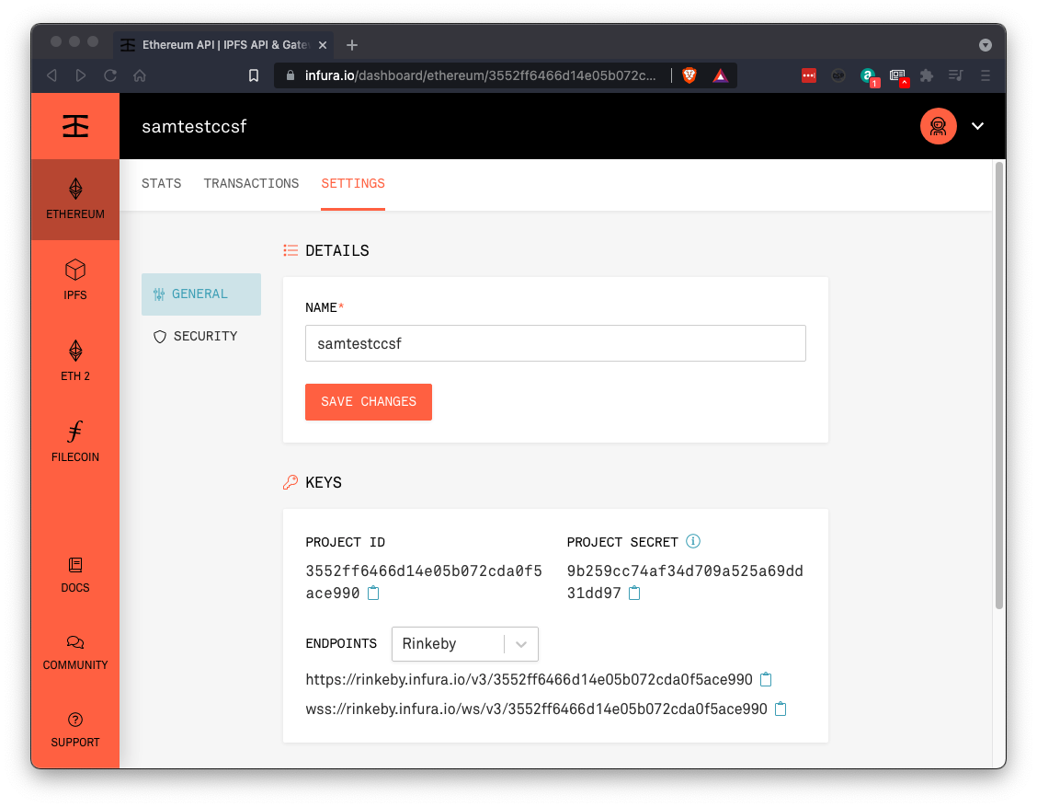Click the project title samtestccsf
Image resolution: width=1037 pixels, height=807 pixels.
pyautogui.click(x=194, y=126)
